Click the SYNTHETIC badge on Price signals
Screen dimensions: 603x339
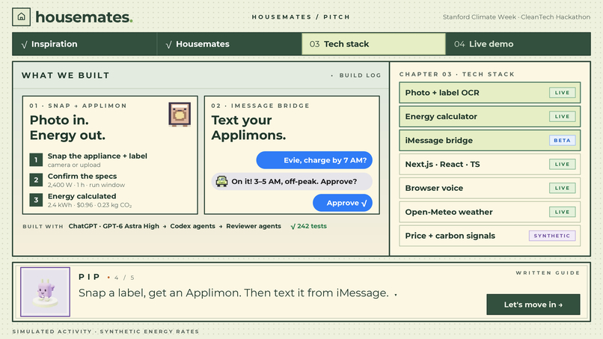[x=552, y=236]
